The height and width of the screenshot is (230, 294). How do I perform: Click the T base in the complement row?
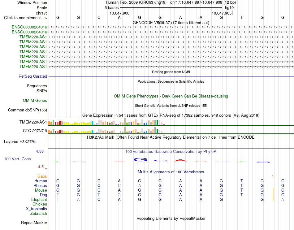point(242,17)
